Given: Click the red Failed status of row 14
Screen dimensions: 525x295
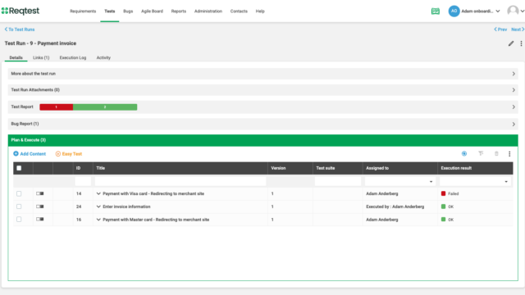Looking at the screenshot, I should [450, 193].
